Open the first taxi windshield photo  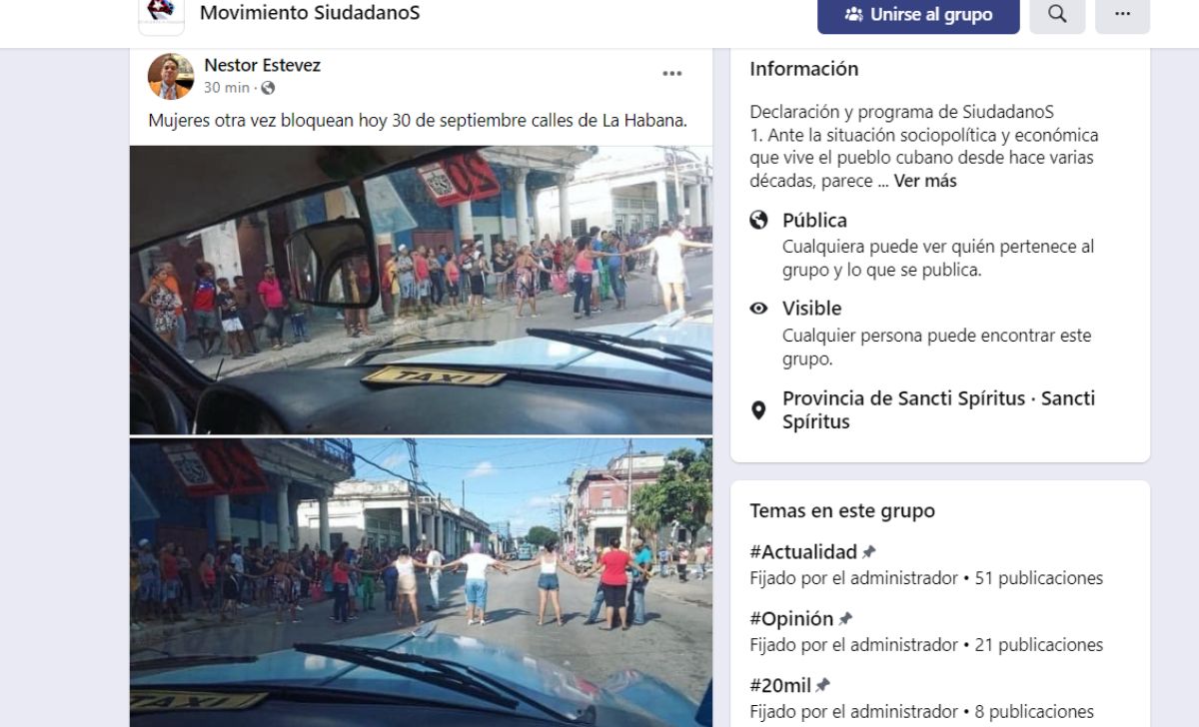(421, 290)
